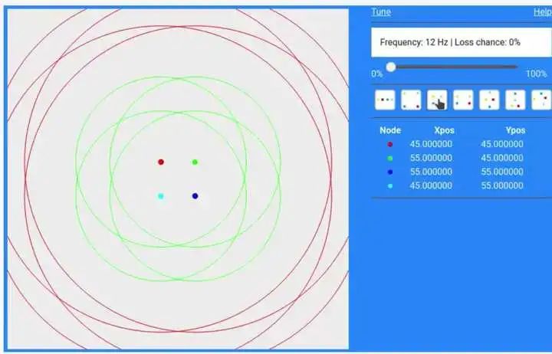Click the dark blue node's Ypos value 55.000000

click(502, 172)
